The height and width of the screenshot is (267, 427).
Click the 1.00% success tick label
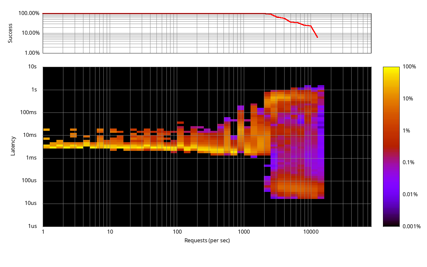32,53
